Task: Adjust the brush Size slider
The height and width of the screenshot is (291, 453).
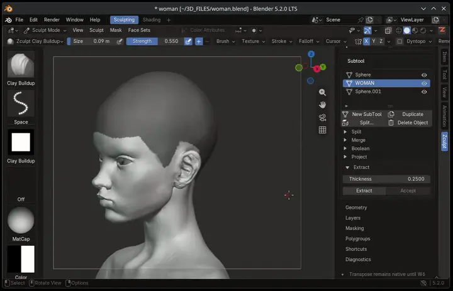Action: pos(91,41)
